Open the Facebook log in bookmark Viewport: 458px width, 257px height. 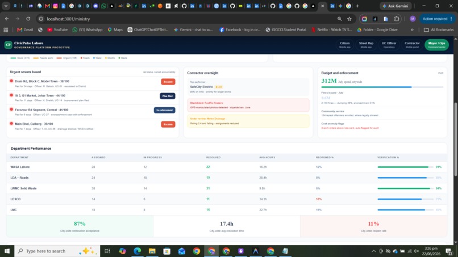click(x=240, y=30)
